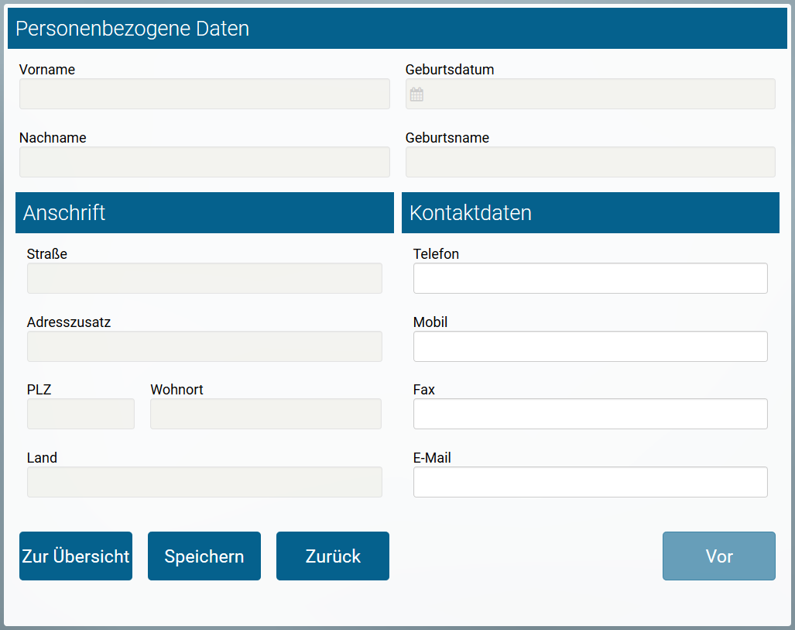Click into the Nachname input field

(204, 162)
